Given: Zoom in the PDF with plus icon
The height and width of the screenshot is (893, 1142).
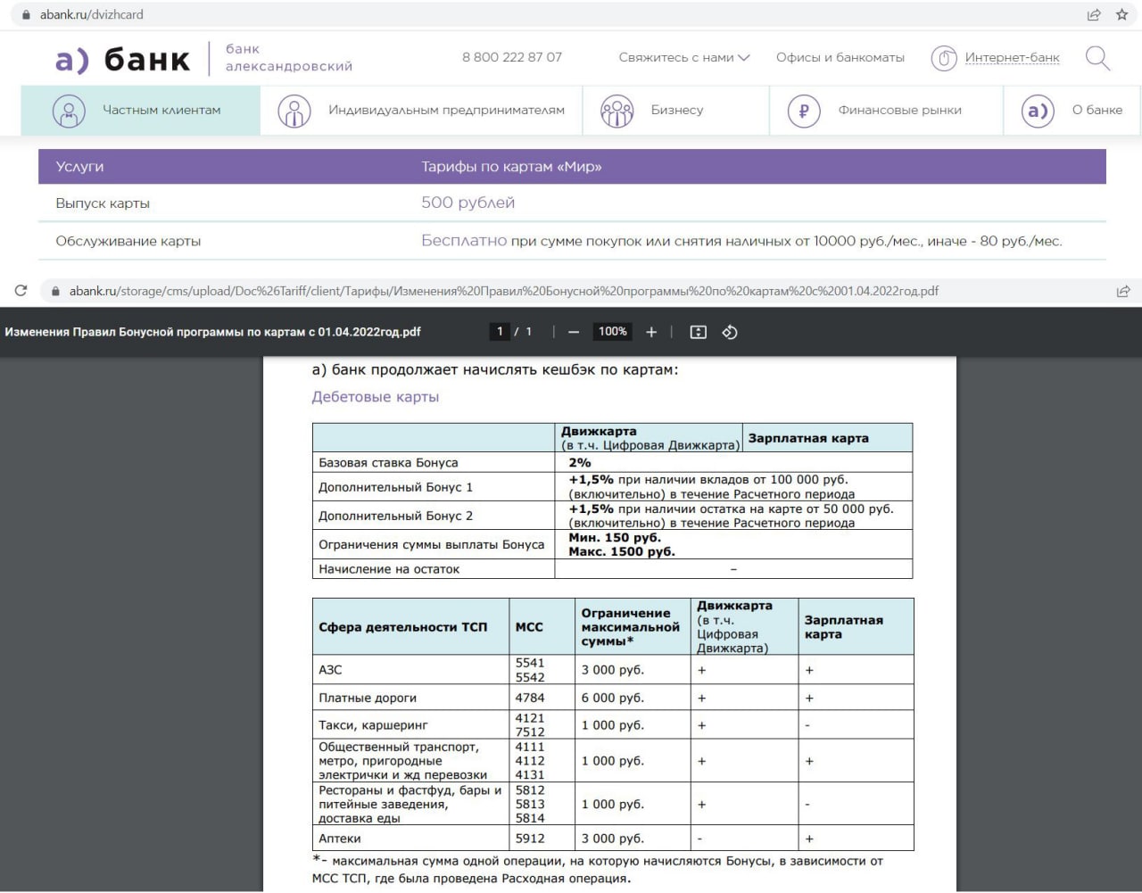Looking at the screenshot, I should point(651,332).
